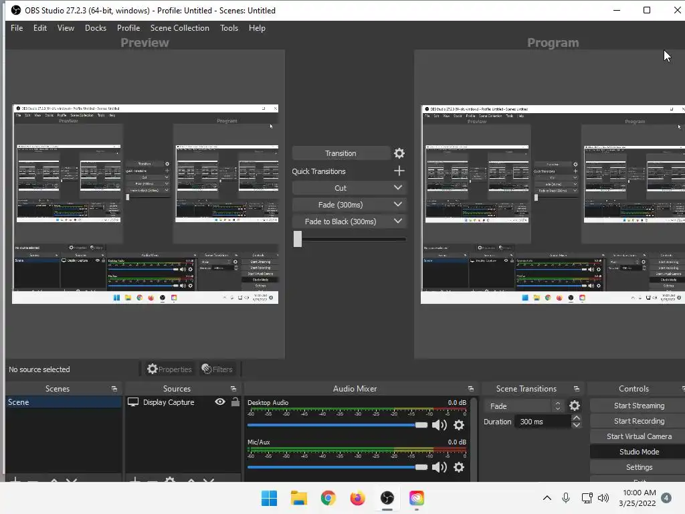This screenshot has height=514, width=685.
Task: Pop out the Sources dock
Action: tap(233, 389)
